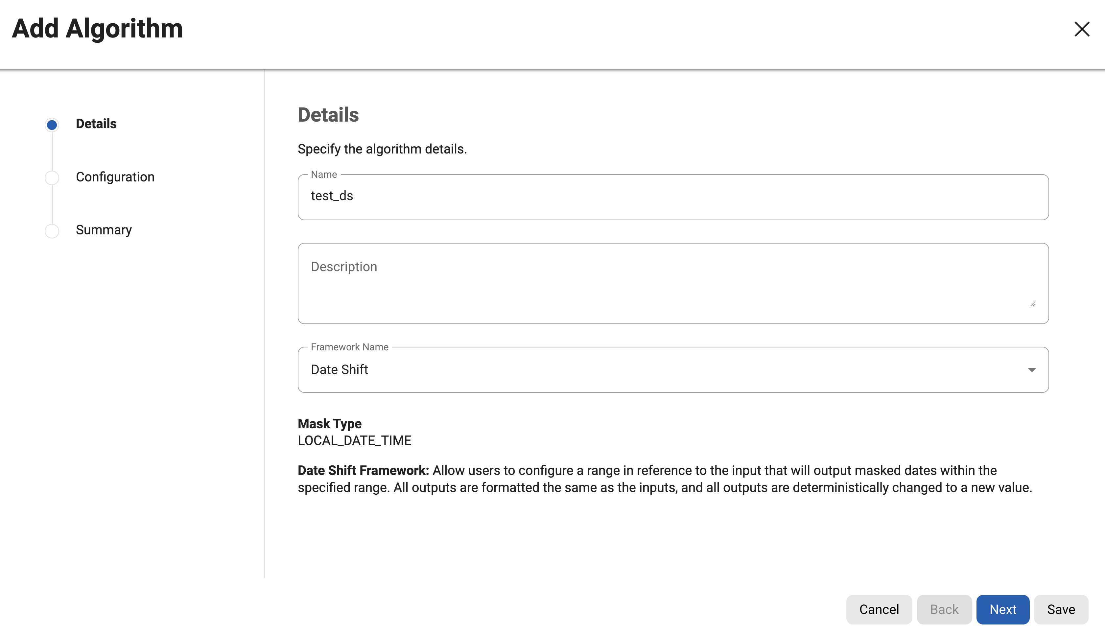The height and width of the screenshot is (635, 1105).
Task: Select the Details step label
Action: pyautogui.click(x=96, y=124)
